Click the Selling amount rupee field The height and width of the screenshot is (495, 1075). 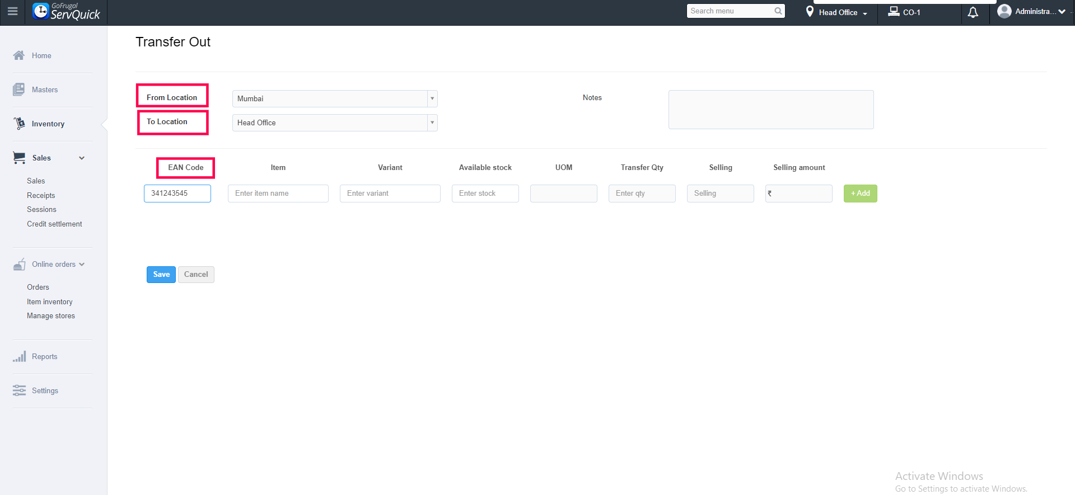(799, 193)
